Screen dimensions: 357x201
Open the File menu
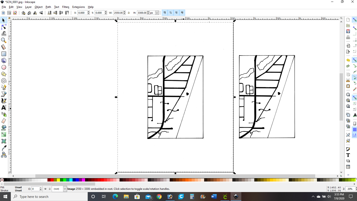coord(4,7)
